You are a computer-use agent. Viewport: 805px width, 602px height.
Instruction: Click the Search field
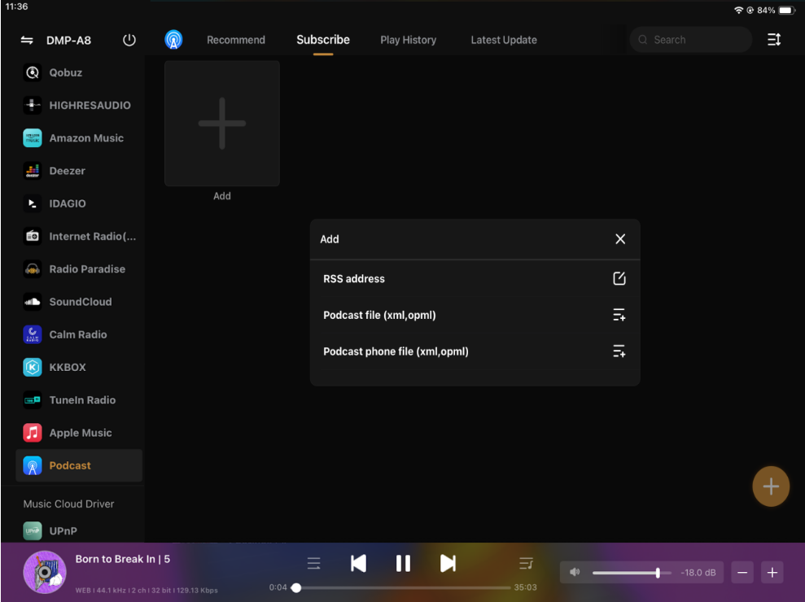[690, 40]
